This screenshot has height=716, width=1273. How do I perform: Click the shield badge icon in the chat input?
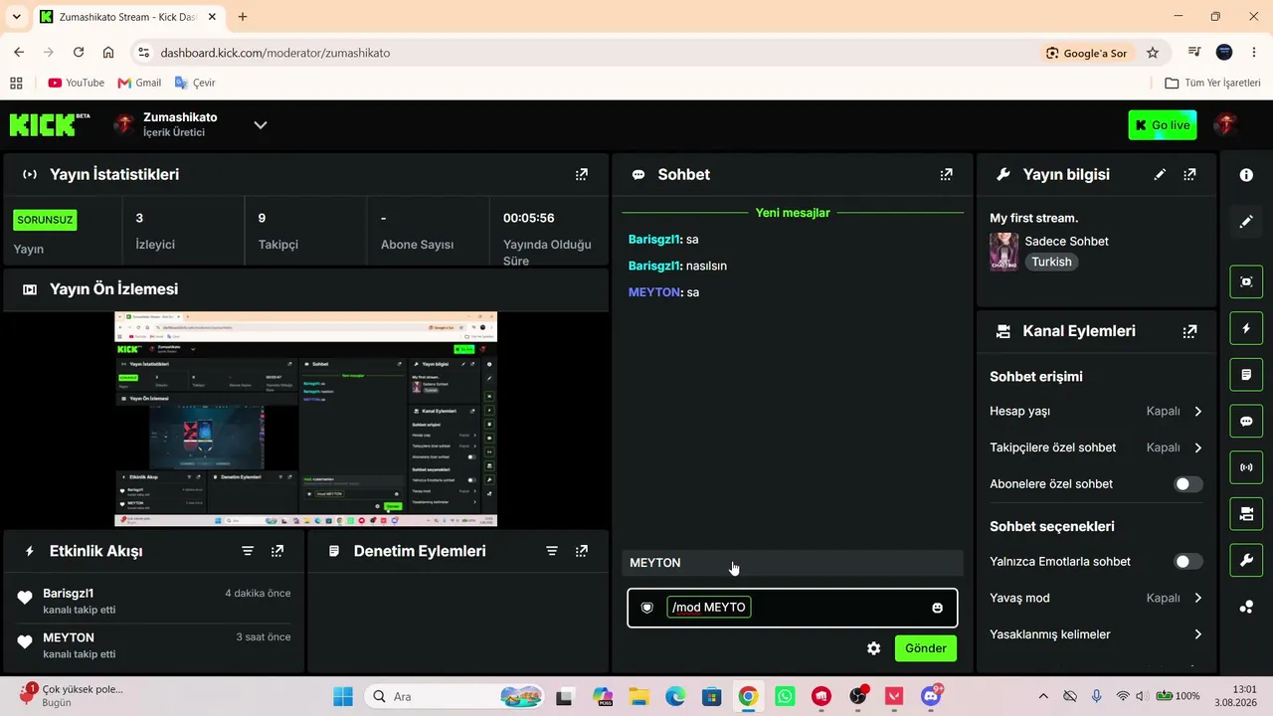tap(647, 608)
